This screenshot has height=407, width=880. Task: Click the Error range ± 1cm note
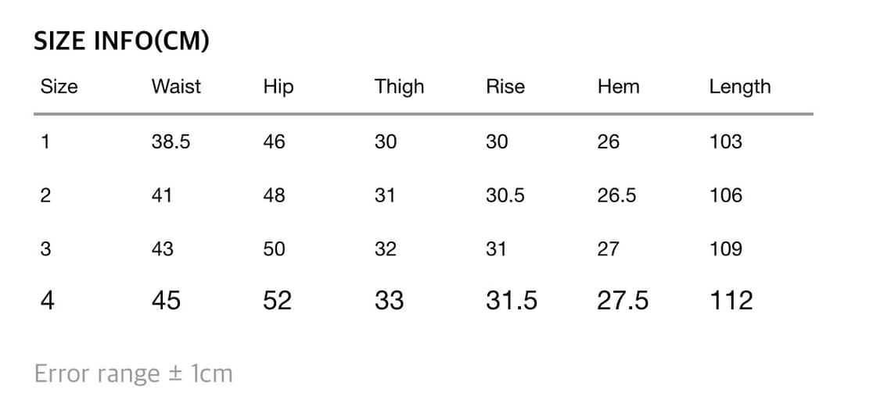(134, 373)
